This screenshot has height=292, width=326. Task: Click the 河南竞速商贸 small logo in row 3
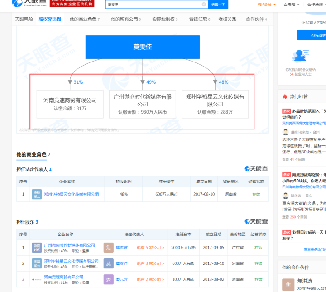37,279
